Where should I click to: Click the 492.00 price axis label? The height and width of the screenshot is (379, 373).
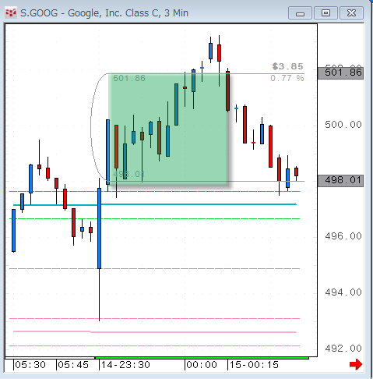343,349
